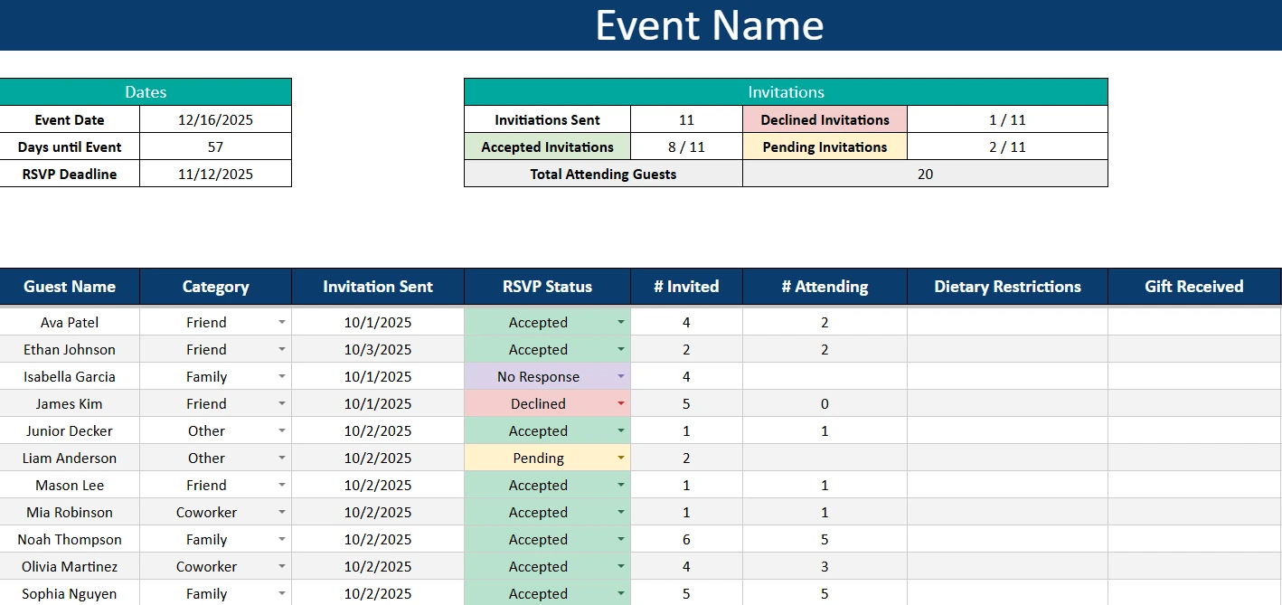The image size is (1282, 605).
Task: Click the Declined Invitations label cell
Action: point(825,119)
